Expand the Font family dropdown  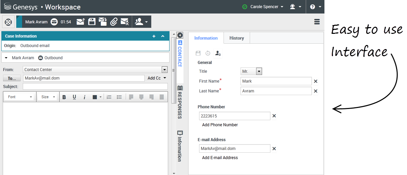point(20,97)
